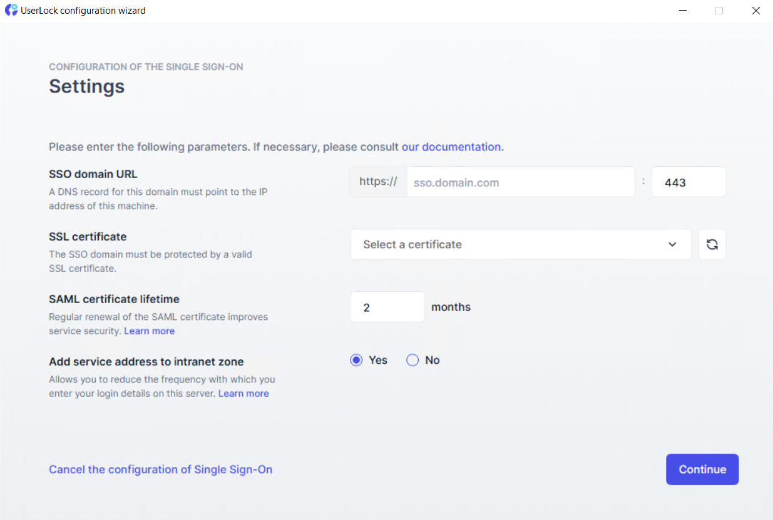773x520 pixels.
Task: Click the Continue button
Action: pos(702,469)
